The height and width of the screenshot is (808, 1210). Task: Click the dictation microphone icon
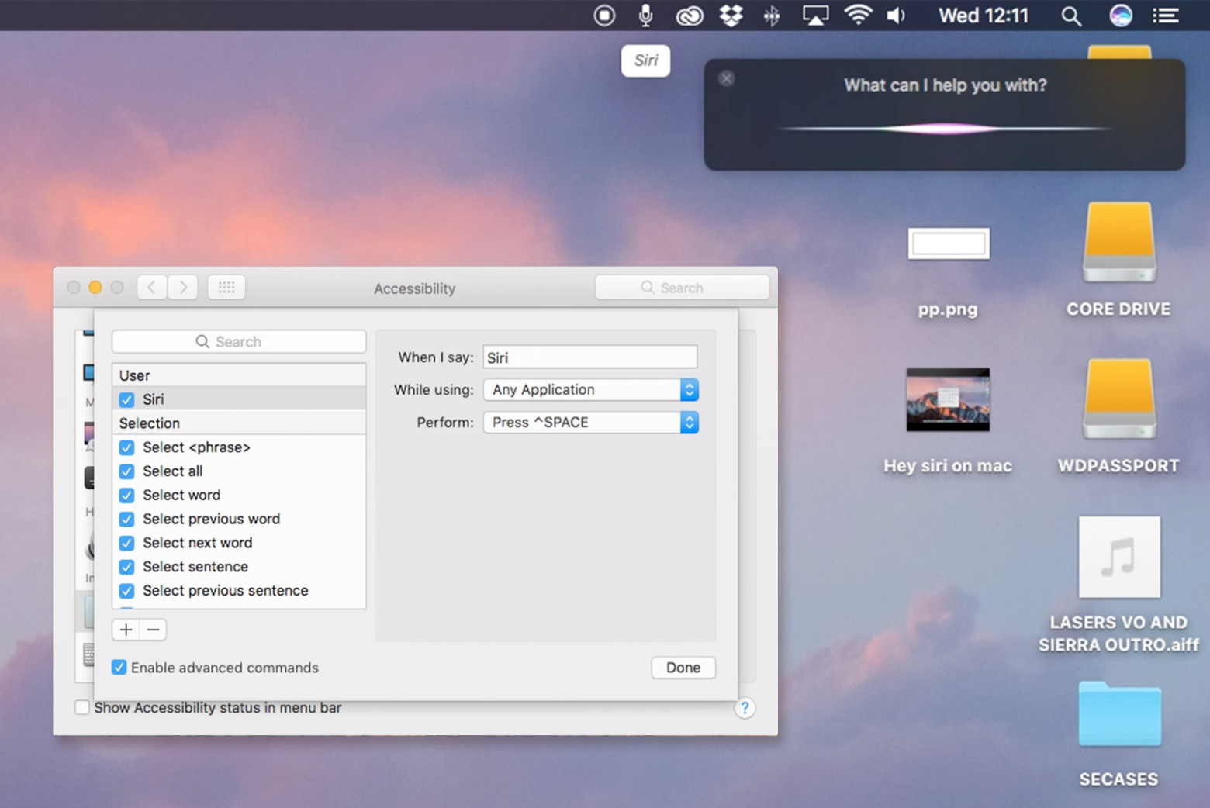[645, 16]
